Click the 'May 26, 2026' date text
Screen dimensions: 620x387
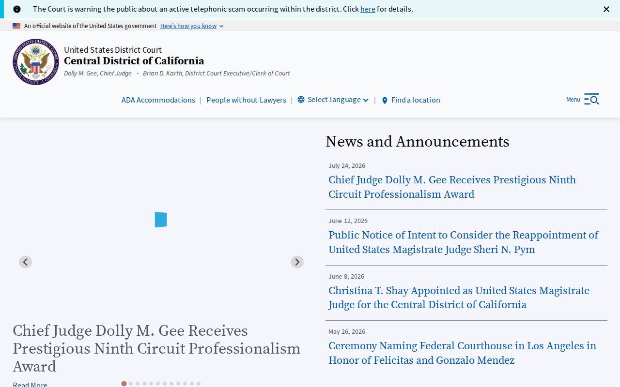coord(347,331)
